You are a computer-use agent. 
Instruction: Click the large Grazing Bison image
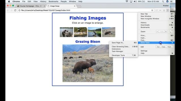88,63
